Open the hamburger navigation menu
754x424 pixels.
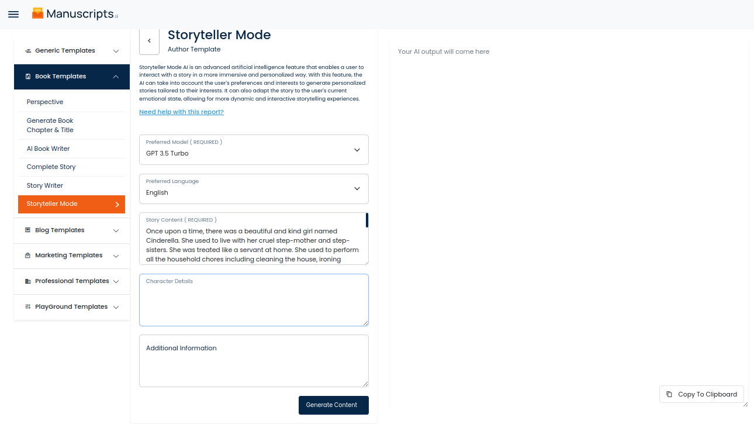point(13,14)
